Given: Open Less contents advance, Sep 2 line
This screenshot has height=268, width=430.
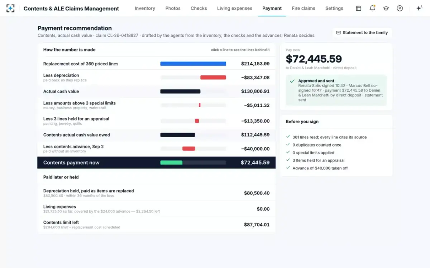Looking at the screenshot, I should (x=157, y=149).
